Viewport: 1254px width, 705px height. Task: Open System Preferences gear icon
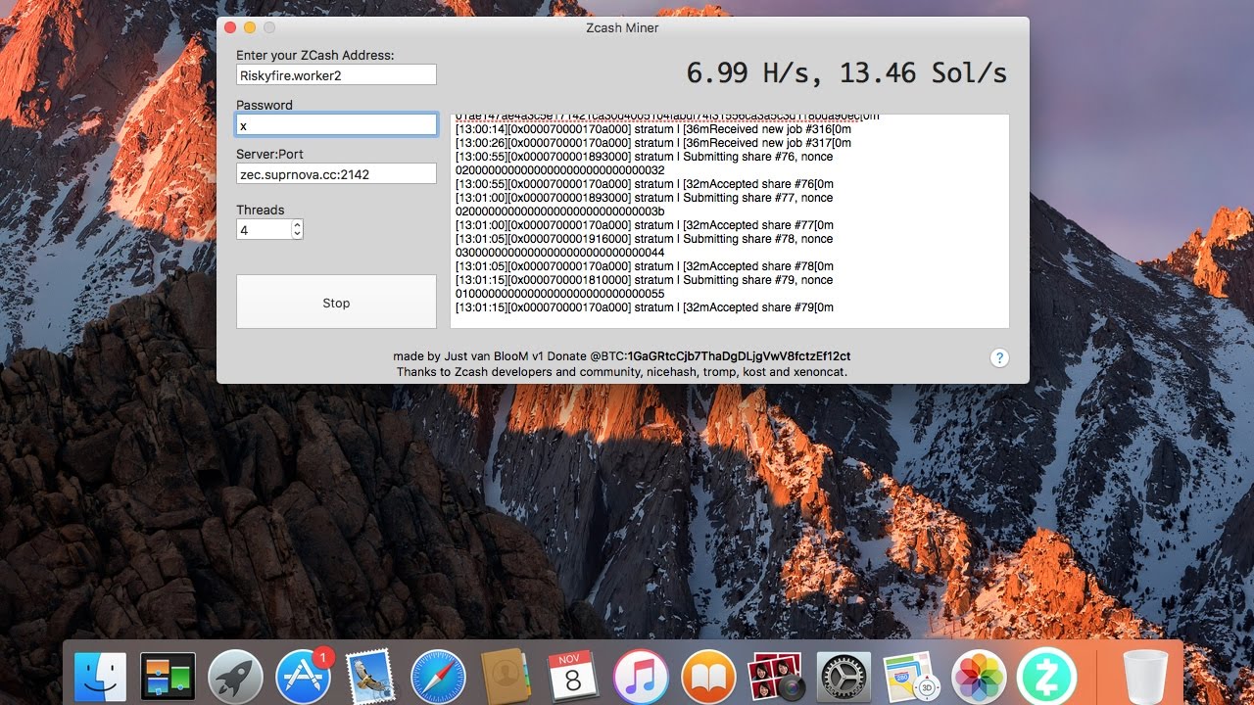pos(844,677)
